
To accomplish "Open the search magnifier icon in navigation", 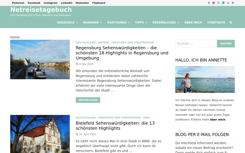I will pos(231,22).
